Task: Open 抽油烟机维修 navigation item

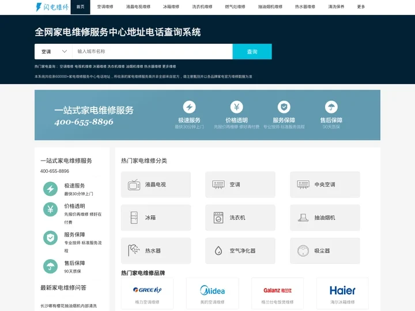Action: (270, 7)
